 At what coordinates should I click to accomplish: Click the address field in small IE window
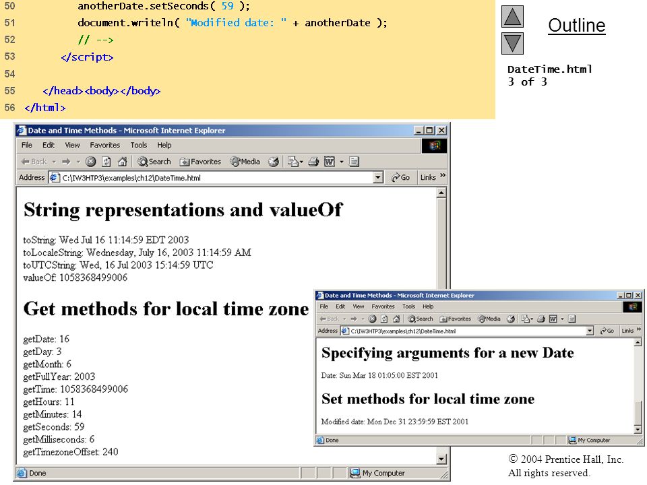(467, 331)
